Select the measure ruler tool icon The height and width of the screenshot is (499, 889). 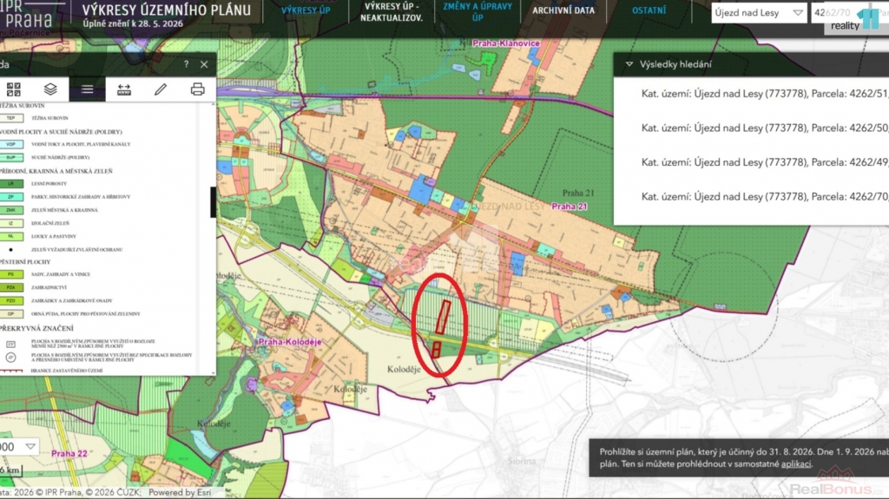coord(124,89)
